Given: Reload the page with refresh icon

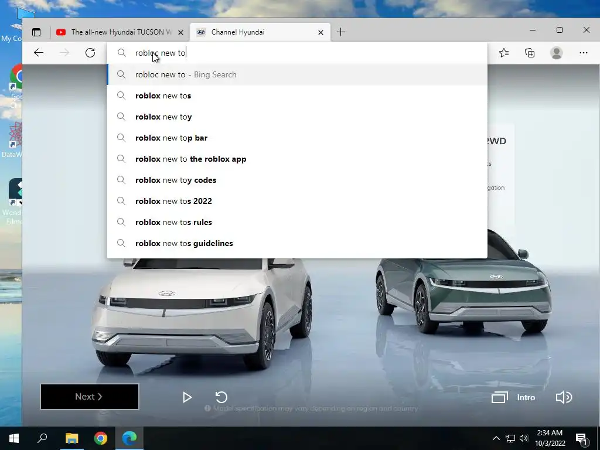Looking at the screenshot, I should tap(90, 53).
